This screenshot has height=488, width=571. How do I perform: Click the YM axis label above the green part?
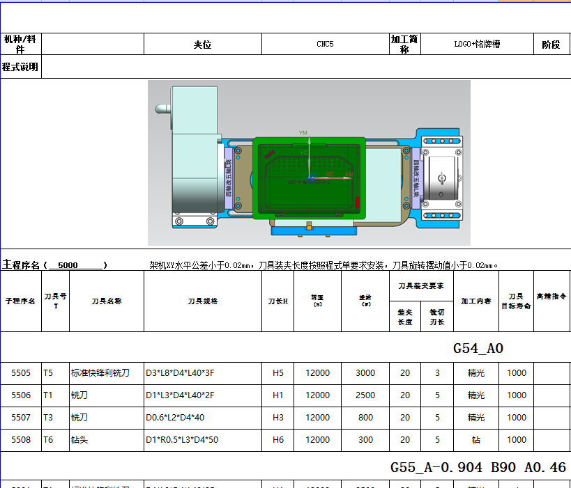tap(303, 133)
